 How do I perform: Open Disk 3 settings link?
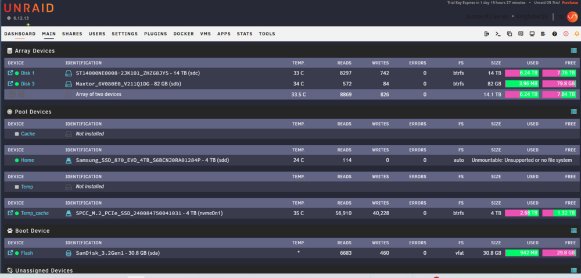[x=28, y=84]
